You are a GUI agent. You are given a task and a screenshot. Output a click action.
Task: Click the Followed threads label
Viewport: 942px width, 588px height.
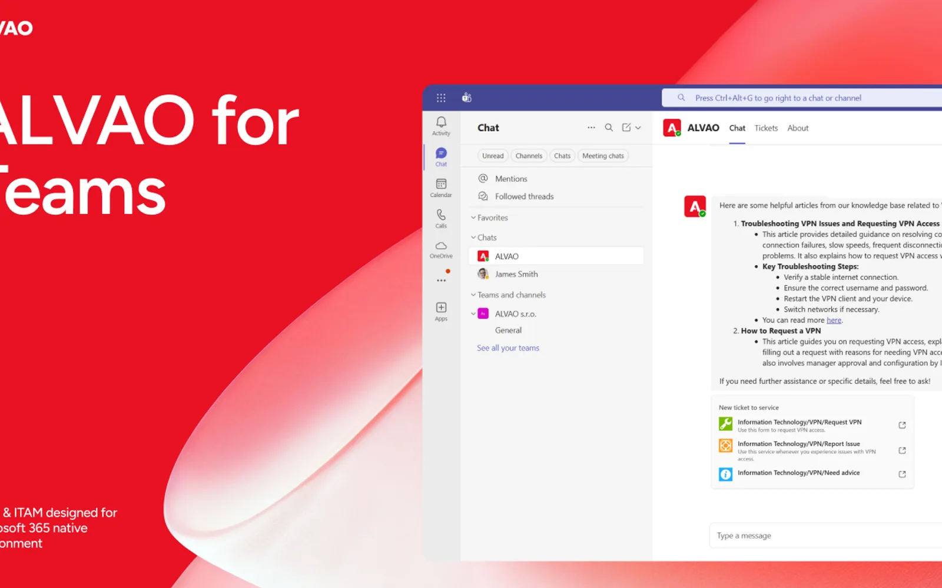pos(524,196)
